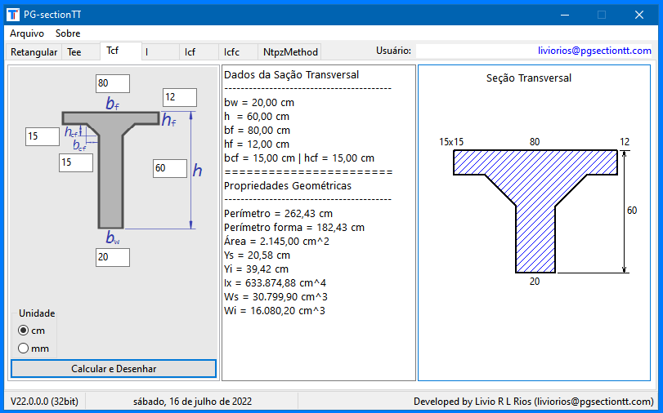Viewport: 663px width, 413px height.
Task: Click the 'Dados da Sação Transversal' heading
Action: (291, 75)
